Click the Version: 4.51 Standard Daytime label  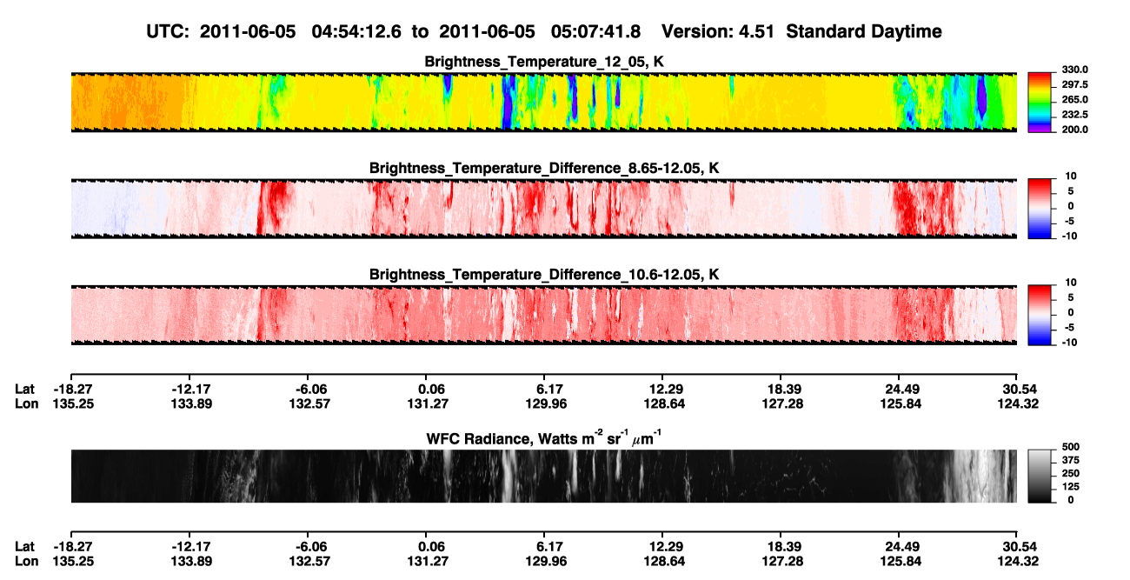pyautogui.click(x=801, y=31)
